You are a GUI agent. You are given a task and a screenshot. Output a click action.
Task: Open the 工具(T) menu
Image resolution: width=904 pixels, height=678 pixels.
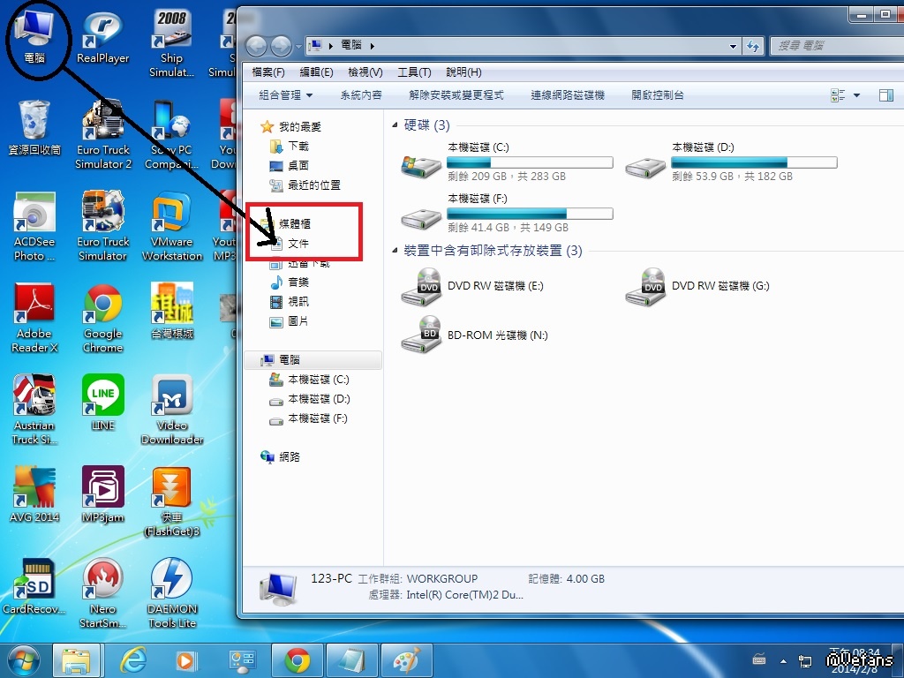pos(414,72)
